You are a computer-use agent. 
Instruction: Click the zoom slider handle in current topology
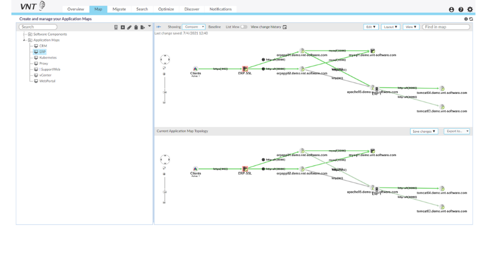[x=165, y=192]
